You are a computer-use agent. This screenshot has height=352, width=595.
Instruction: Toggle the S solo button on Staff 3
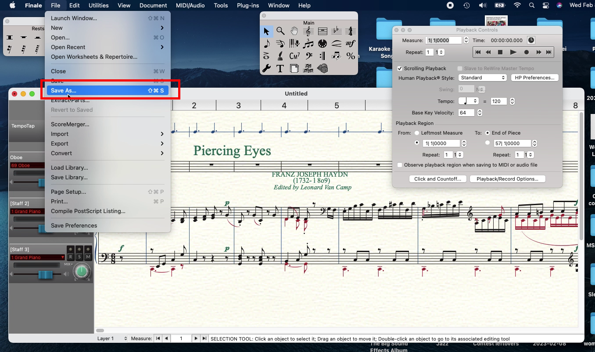coord(79,257)
